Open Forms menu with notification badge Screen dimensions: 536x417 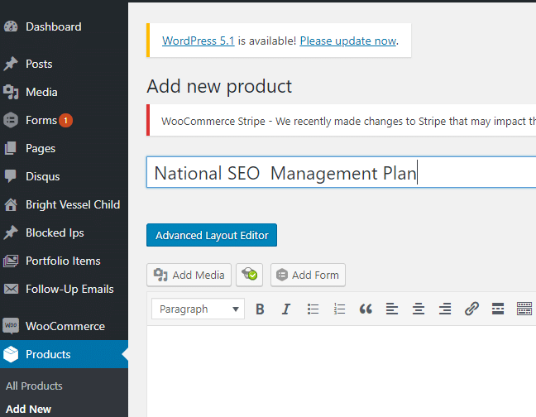[41, 120]
